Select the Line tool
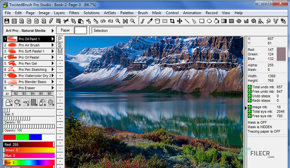The height and width of the screenshot is (168, 290). (x=187, y=21)
